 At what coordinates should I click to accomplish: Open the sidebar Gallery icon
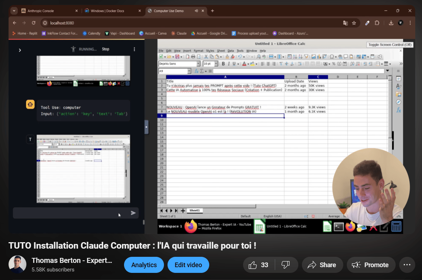pyautogui.click(x=398, y=94)
